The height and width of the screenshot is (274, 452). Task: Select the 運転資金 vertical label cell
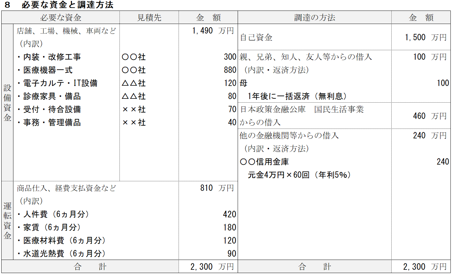(7, 221)
